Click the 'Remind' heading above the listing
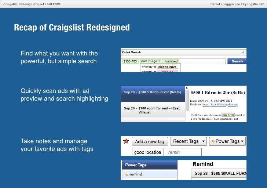The image size is (267, 188). coord(203,164)
